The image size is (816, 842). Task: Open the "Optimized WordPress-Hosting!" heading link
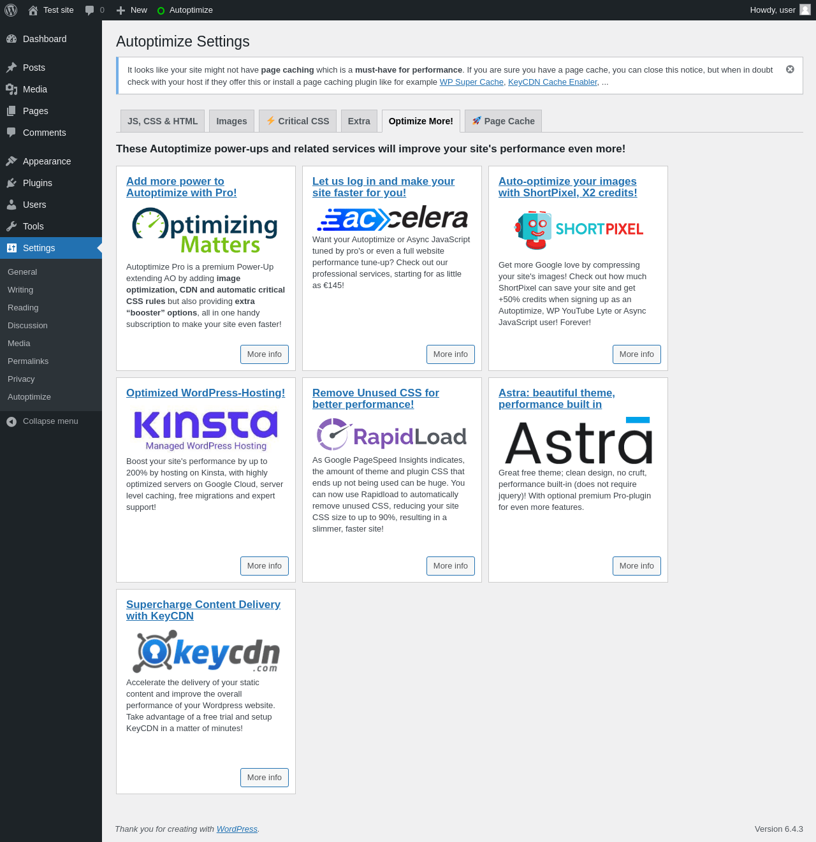[206, 393]
